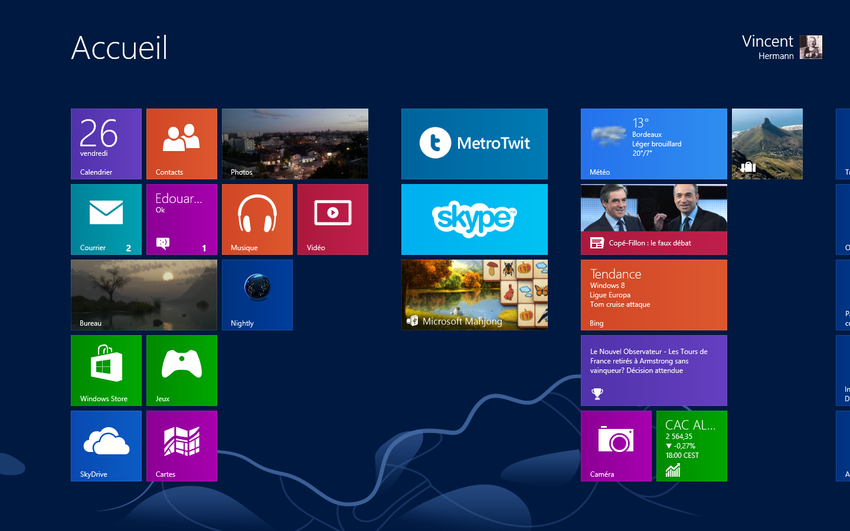
Task: Open the Cartes maps tile
Action: tap(182, 446)
